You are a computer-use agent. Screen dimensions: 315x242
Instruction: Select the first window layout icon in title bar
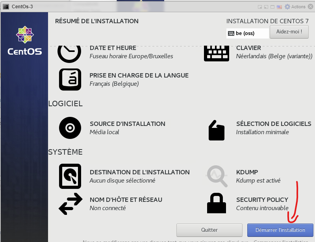(260, 7)
